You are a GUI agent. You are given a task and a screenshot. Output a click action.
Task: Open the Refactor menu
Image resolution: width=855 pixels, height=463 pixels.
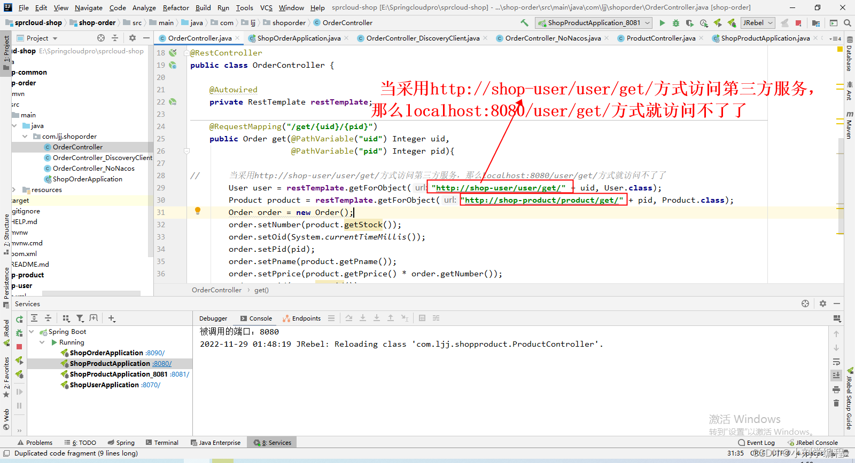tap(176, 7)
